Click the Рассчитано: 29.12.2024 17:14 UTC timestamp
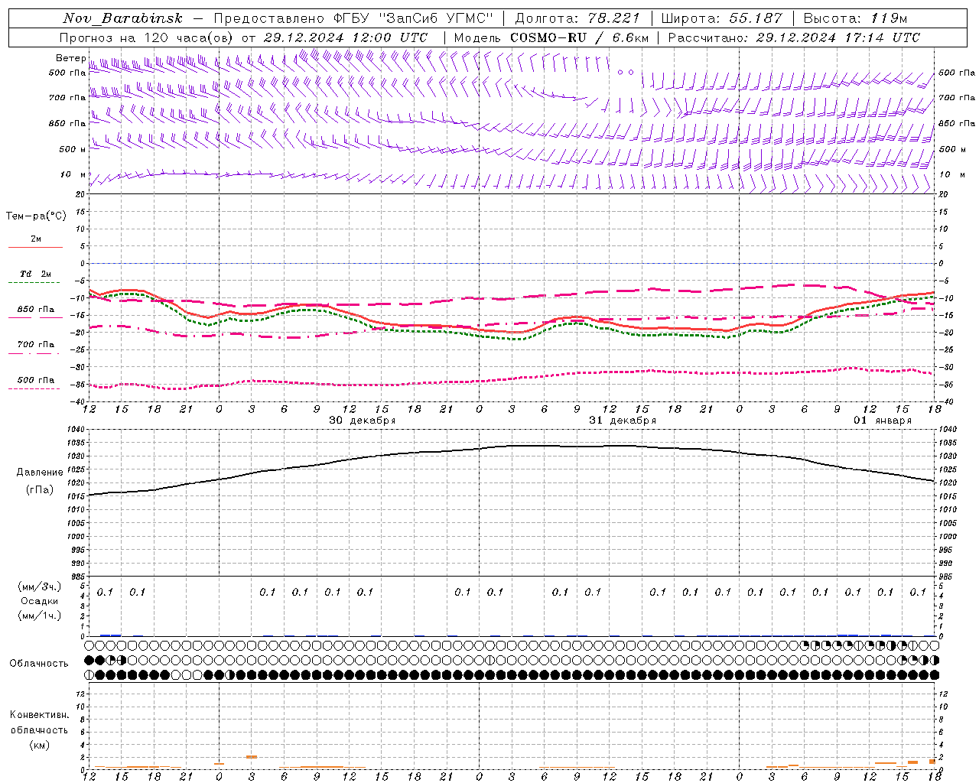 794,37
